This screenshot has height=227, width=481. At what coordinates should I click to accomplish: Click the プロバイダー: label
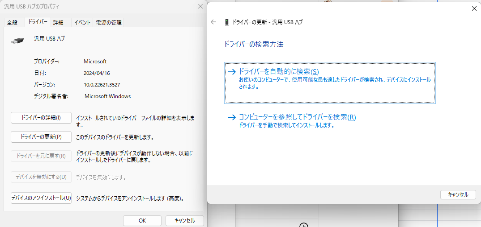coord(47,62)
